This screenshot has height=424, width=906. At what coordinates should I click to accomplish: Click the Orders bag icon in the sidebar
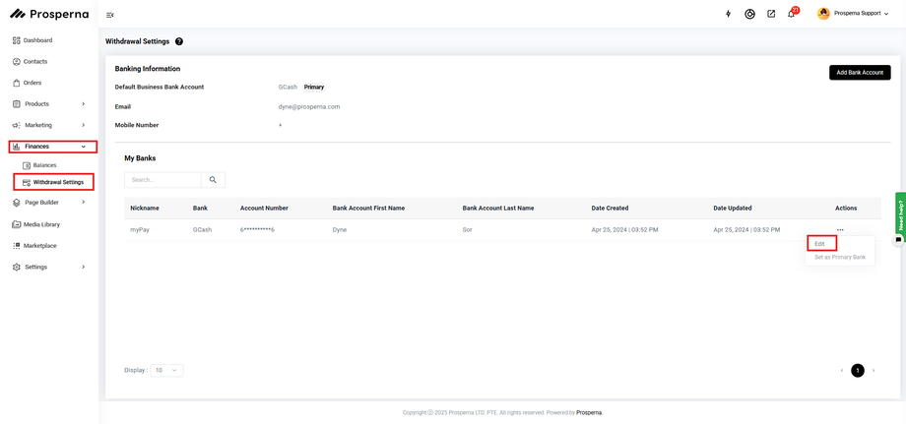16,83
